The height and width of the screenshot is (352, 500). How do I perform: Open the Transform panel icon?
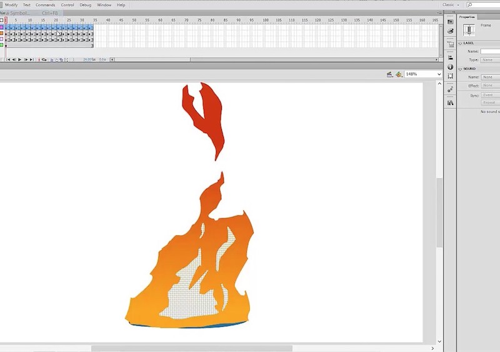(450, 76)
